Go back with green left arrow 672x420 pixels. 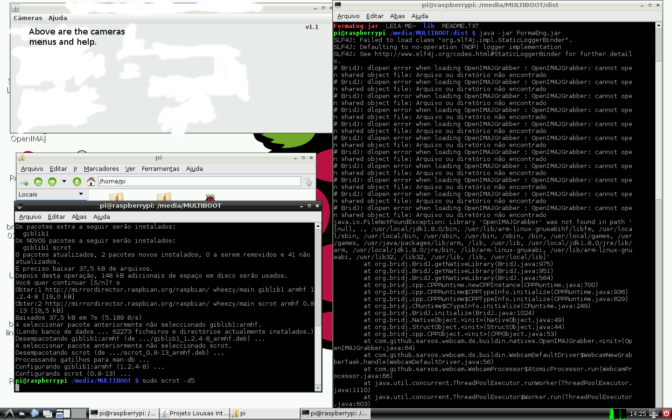click(38, 182)
